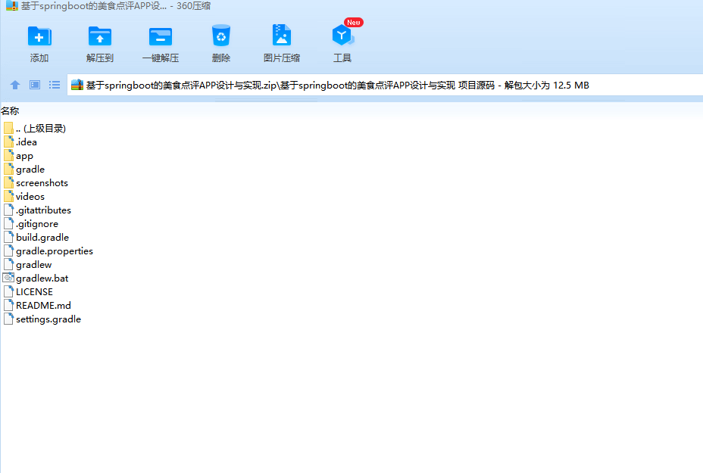
Task: Click the file icon beside .gitignore
Action: tap(8, 223)
